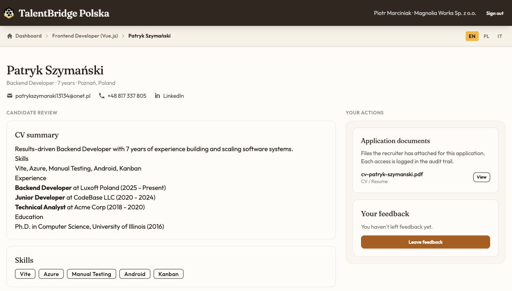Image resolution: width=512 pixels, height=291 pixels.
Task: Click the Junior Developer at CodeBase LLC line
Action: [x=85, y=197]
